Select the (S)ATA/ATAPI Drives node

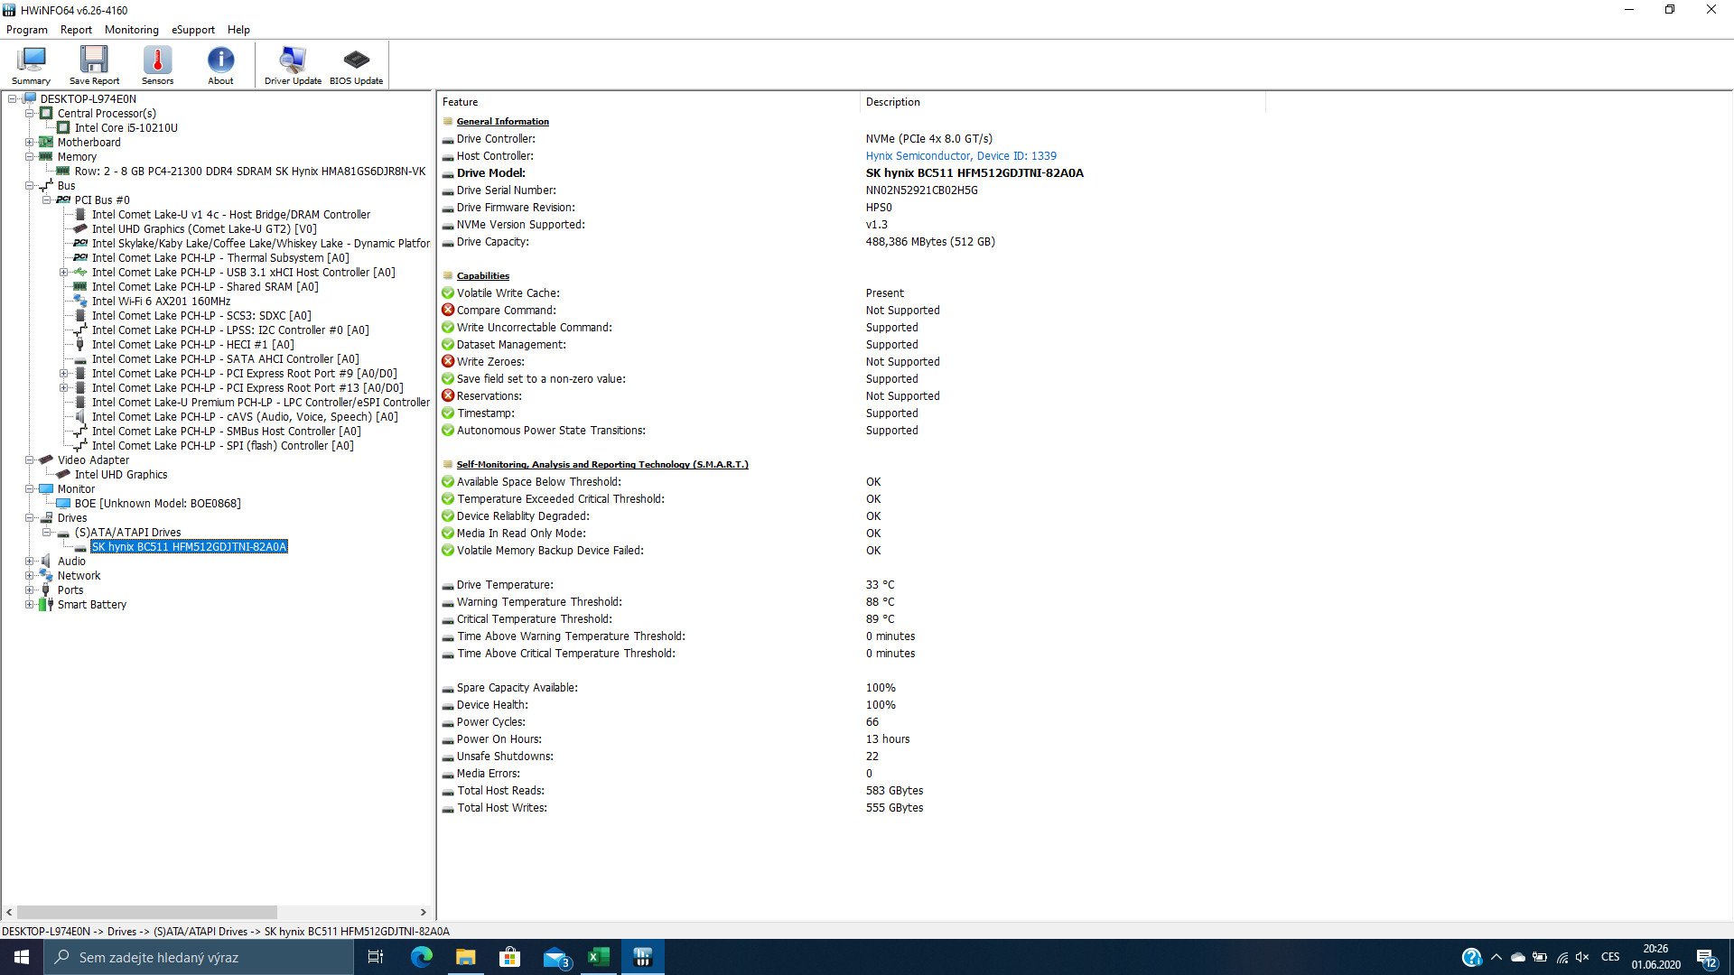click(x=127, y=533)
